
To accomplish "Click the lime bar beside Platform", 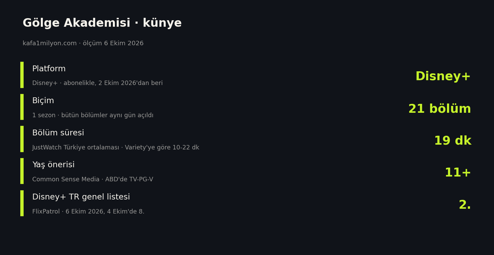I will pos(22,75).
